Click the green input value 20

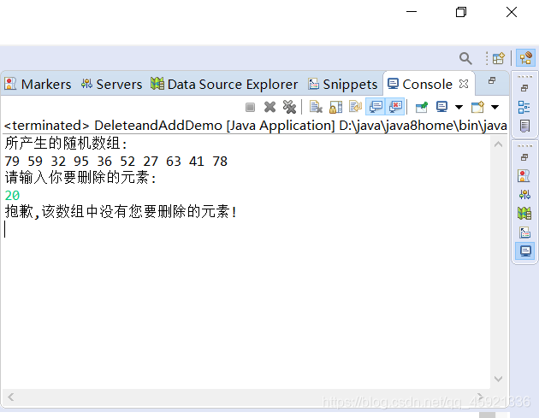coord(12,196)
